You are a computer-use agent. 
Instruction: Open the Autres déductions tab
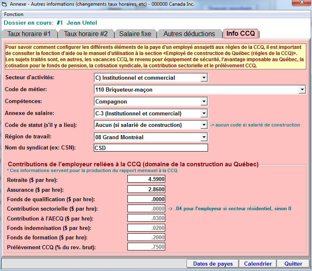click(189, 34)
